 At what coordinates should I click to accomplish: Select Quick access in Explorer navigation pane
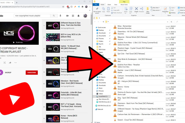(x=101, y=27)
